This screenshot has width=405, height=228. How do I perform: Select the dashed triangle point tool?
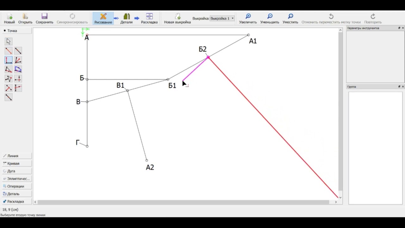coord(9,79)
